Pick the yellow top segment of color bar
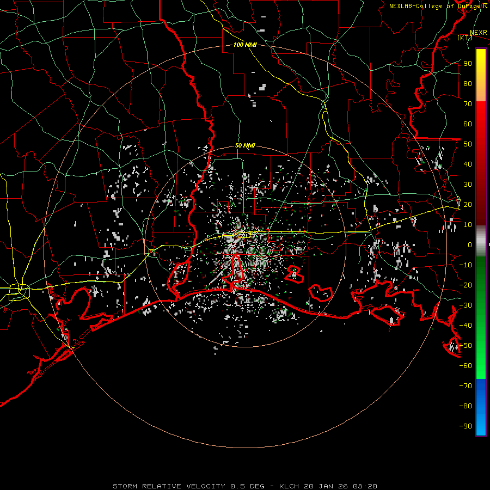Image resolution: width=490 pixels, height=490 pixels. tap(481, 75)
